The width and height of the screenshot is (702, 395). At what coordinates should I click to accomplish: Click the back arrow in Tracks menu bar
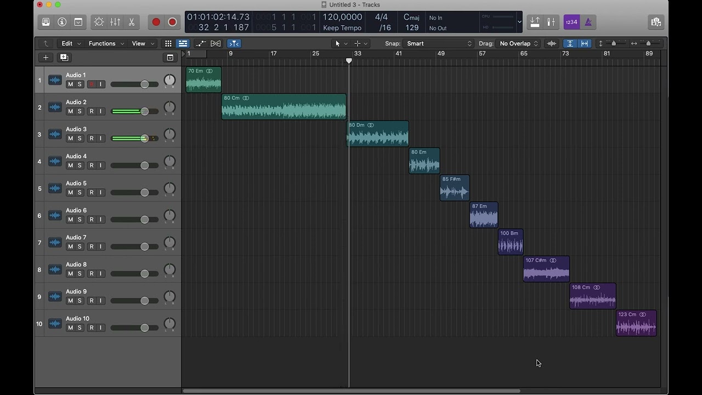[x=46, y=43]
